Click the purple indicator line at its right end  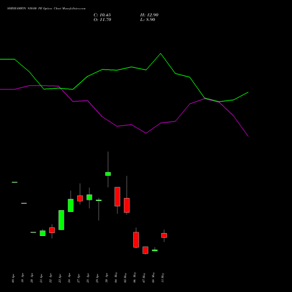(248, 136)
